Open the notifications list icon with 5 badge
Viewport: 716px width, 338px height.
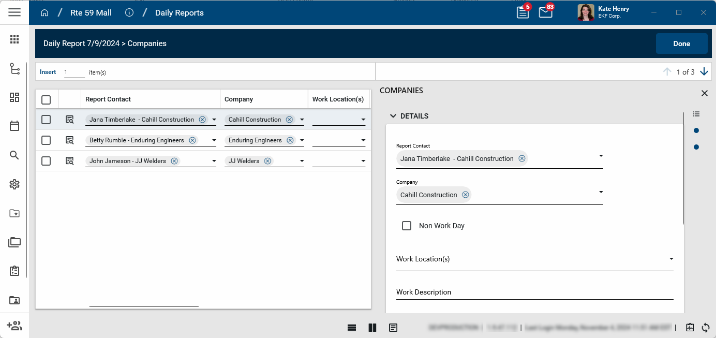click(x=523, y=13)
